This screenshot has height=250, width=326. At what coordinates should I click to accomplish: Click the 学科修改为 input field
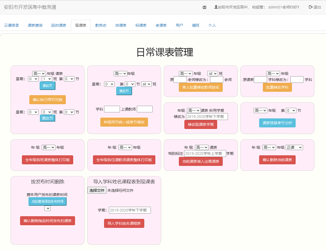pyautogui.click(x=297, y=79)
